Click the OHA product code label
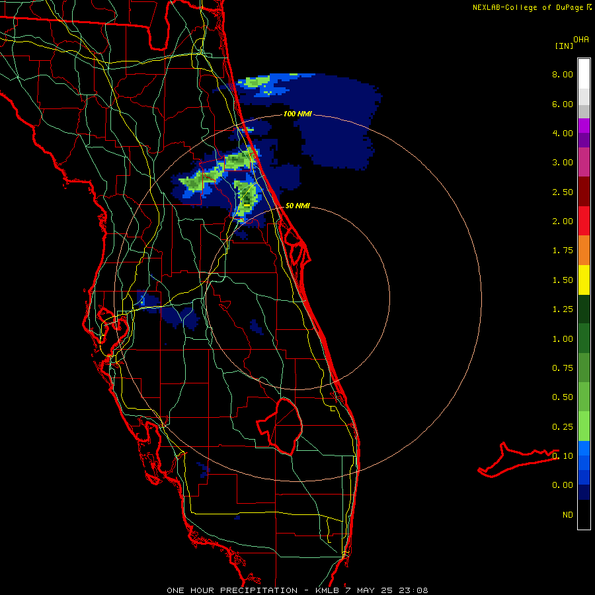The width and height of the screenshot is (595, 595). pyautogui.click(x=581, y=40)
